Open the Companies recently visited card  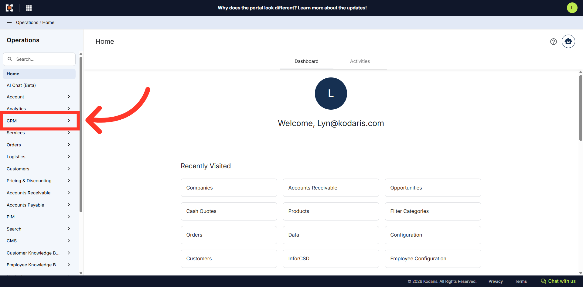coord(229,188)
